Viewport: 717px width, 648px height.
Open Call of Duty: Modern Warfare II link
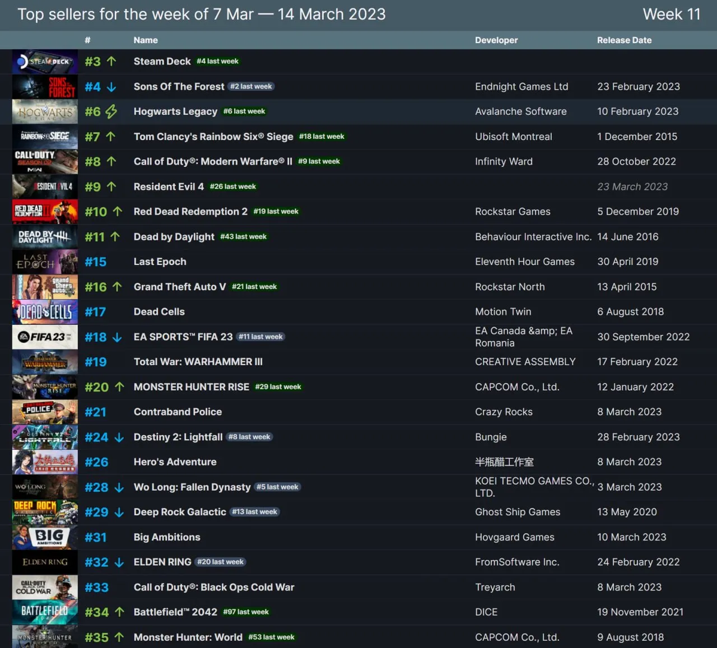pyautogui.click(x=213, y=161)
